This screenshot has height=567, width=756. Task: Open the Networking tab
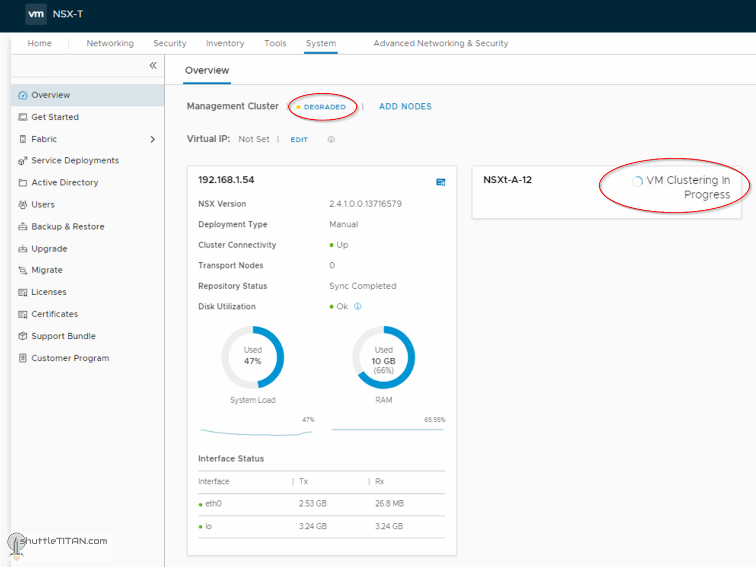pos(110,43)
